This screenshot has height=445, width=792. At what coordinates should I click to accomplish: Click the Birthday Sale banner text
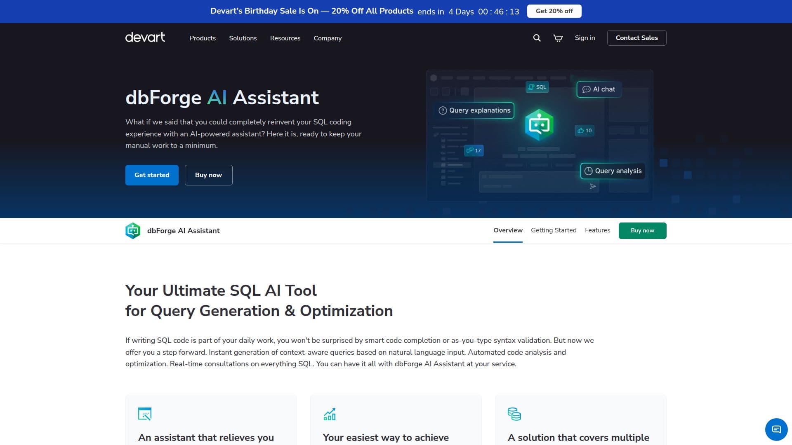point(311,11)
